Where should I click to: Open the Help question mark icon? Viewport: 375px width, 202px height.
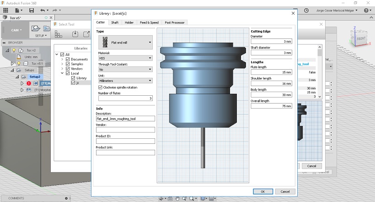coord(367,10)
